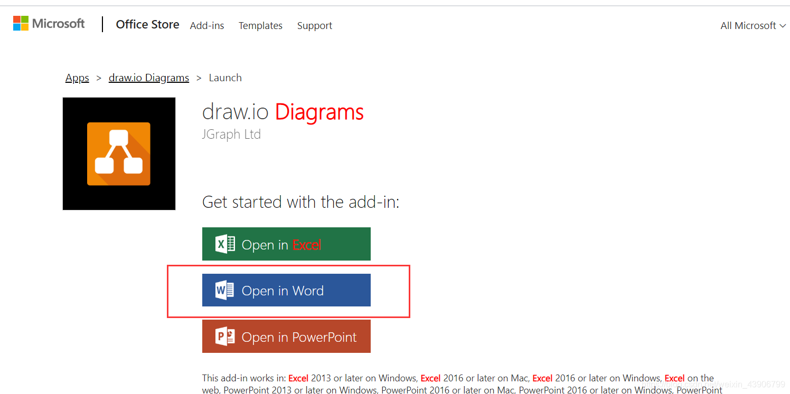Click the Open in Word button
Viewport: 790px width, 394px height.
[286, 290]
